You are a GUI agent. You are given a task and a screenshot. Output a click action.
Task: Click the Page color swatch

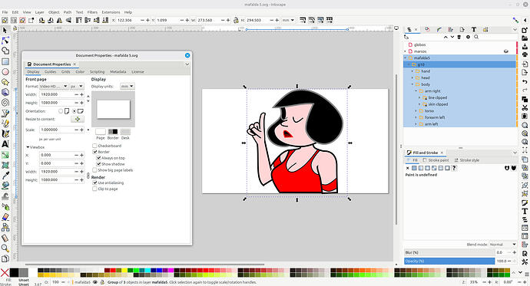(101, 132)
